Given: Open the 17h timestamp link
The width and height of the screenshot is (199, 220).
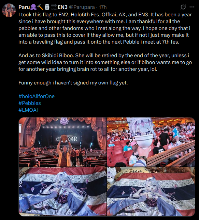Looking at the screenshot, I should 103,7.
